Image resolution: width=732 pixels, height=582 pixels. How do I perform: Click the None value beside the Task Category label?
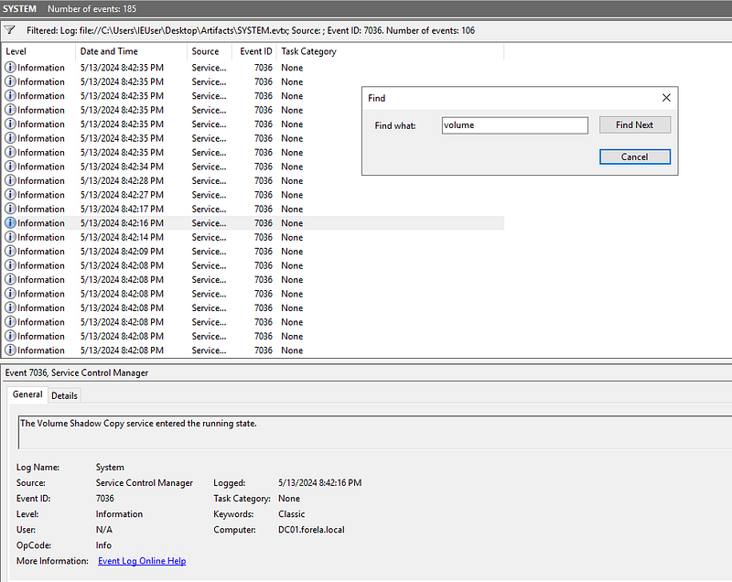tap(289, 499)
